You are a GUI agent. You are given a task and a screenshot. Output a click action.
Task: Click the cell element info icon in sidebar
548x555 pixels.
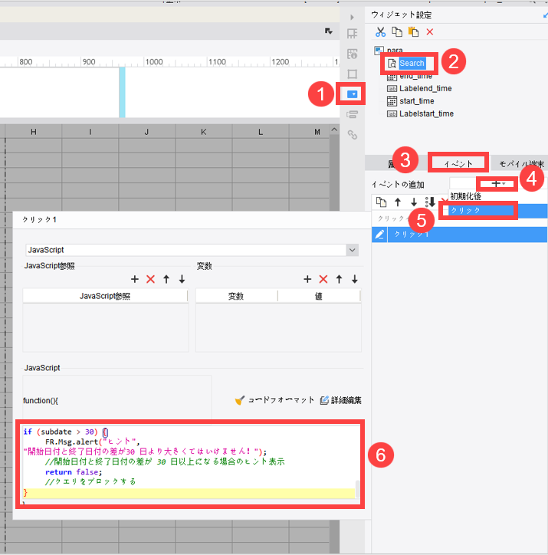[352, 54]
